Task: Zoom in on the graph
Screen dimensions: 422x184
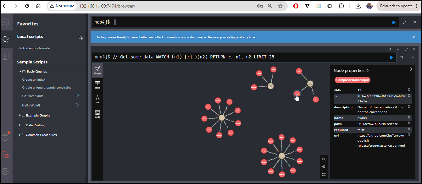Action: (324, 159)
